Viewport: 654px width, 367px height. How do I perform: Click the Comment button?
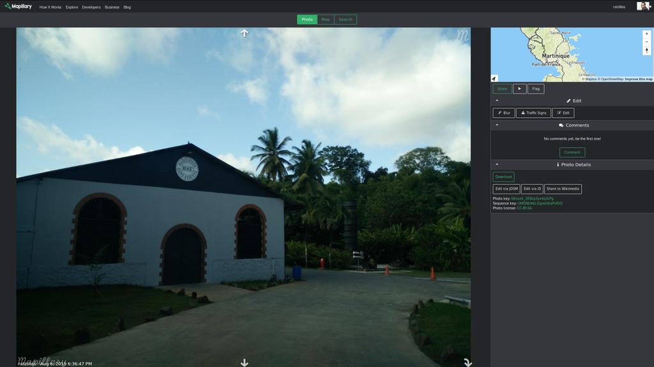[572, 152]
